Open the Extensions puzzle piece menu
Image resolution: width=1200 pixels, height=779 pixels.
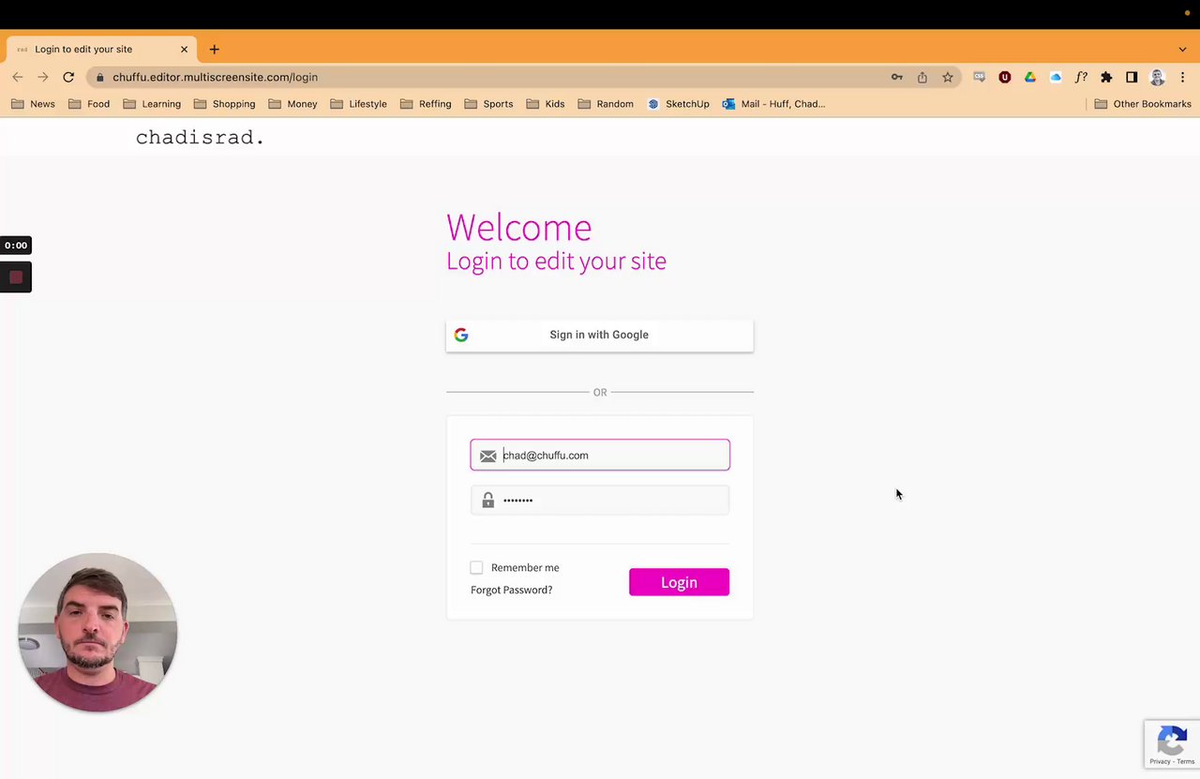pyautogui.click(x=1106, y=77)
